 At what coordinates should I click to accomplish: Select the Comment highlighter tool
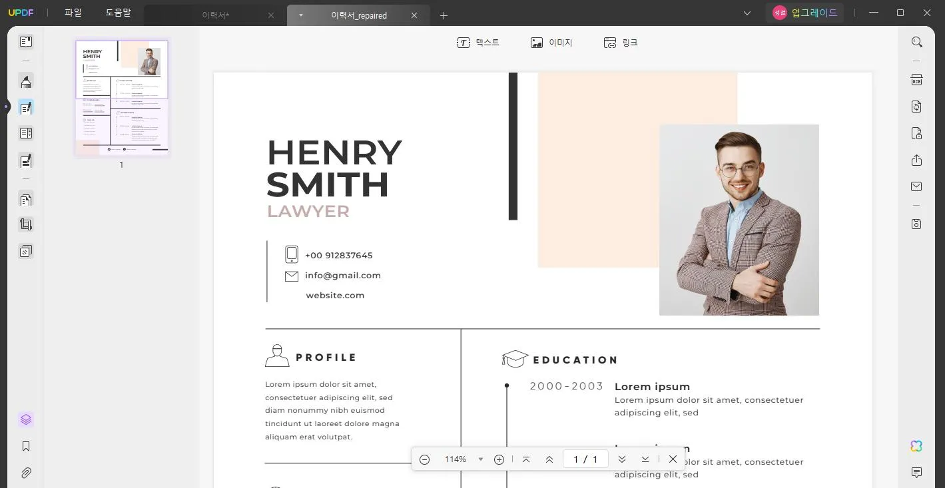pos(26,81)
